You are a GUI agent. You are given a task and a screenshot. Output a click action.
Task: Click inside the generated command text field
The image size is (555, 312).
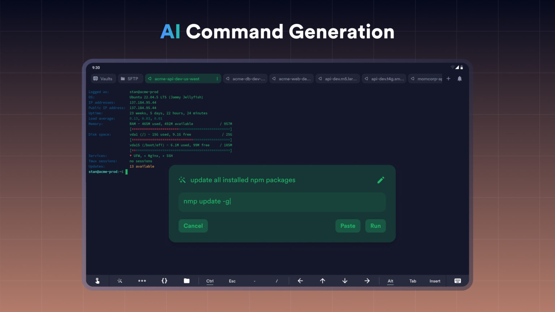pos(282,202)
